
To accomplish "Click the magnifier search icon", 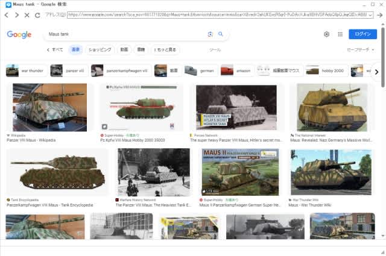I will point(221,34).
